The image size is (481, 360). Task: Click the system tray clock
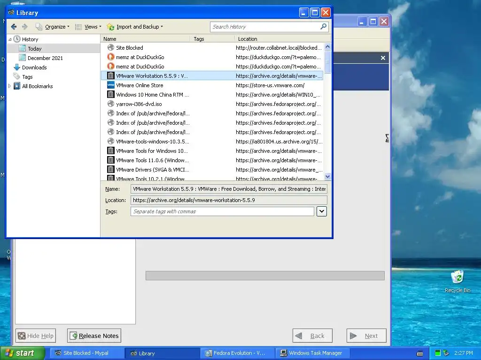pos(464,353)
